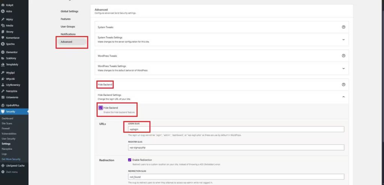
Task: Click the Wtyczki plugin icon
Action: coord(3,79)
